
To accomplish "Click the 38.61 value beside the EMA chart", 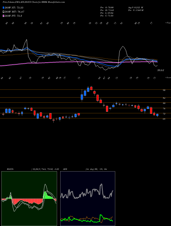I will tap(161, 70).
